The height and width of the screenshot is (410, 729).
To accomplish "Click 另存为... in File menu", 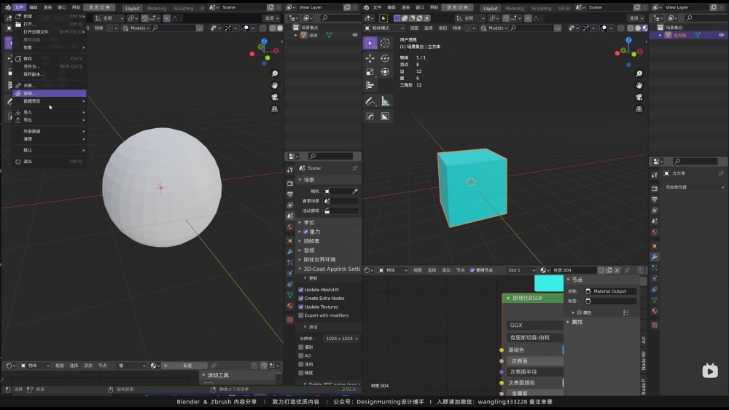I will coord(50,66).
